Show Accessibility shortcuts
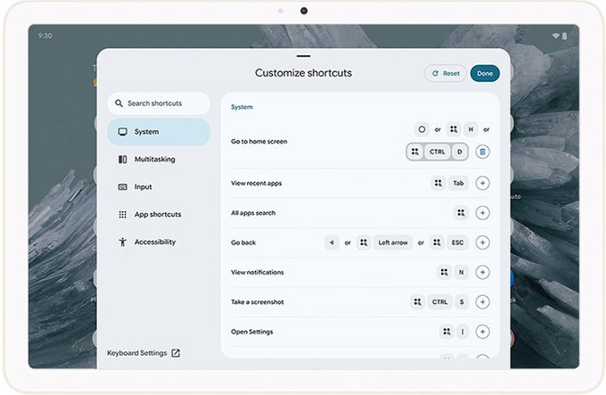This screenshot has width=606, height=395. tap(159, 243)
